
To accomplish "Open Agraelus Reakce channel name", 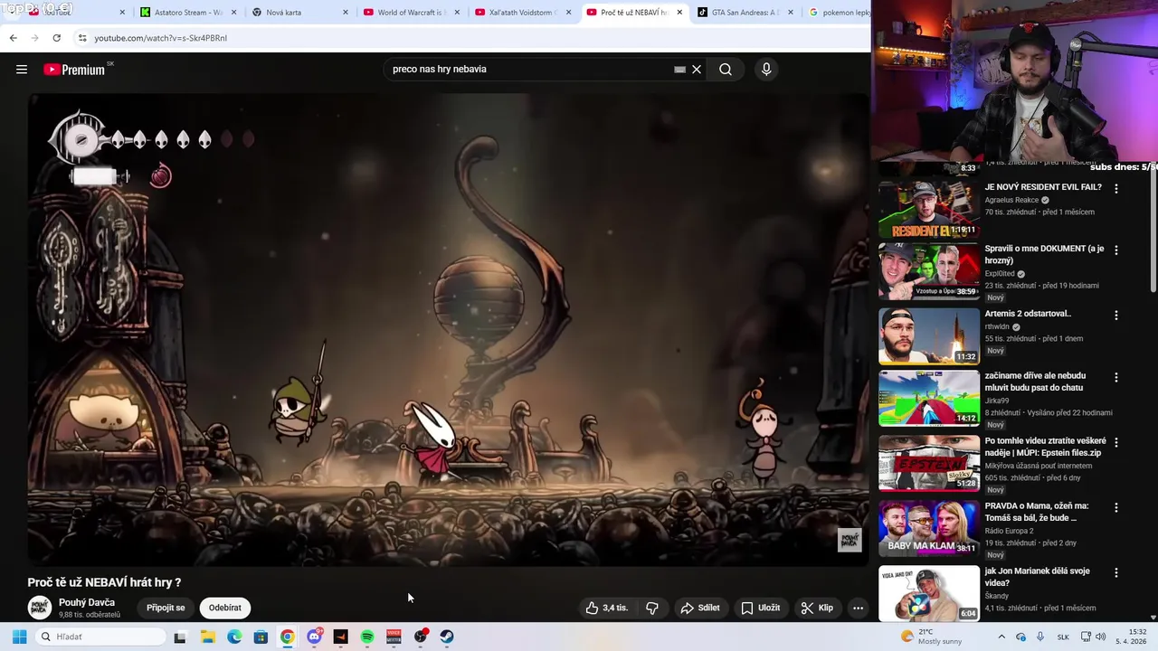I will 1011,200.
